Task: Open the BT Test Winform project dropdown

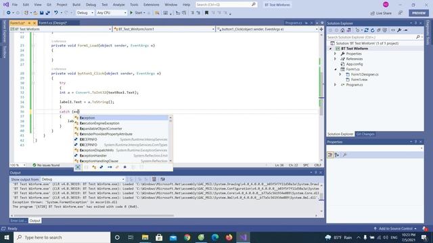Action: coord(61,29)
